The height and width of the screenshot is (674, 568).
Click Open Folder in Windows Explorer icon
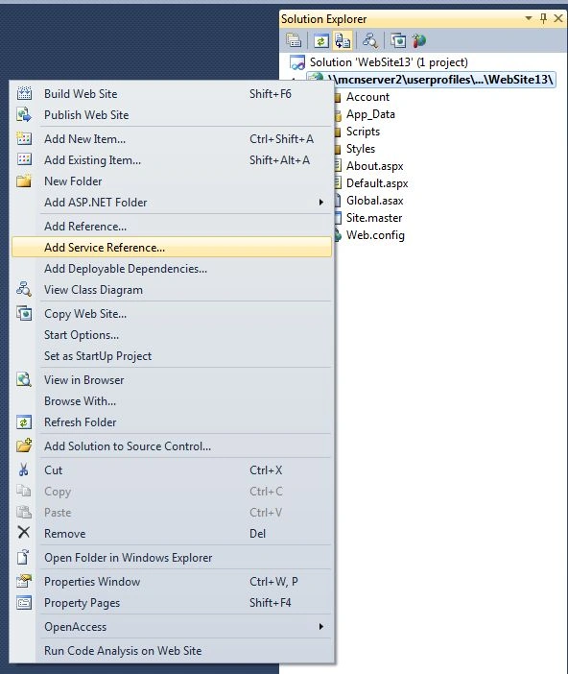pyautogui.click(x=24, y=557)
